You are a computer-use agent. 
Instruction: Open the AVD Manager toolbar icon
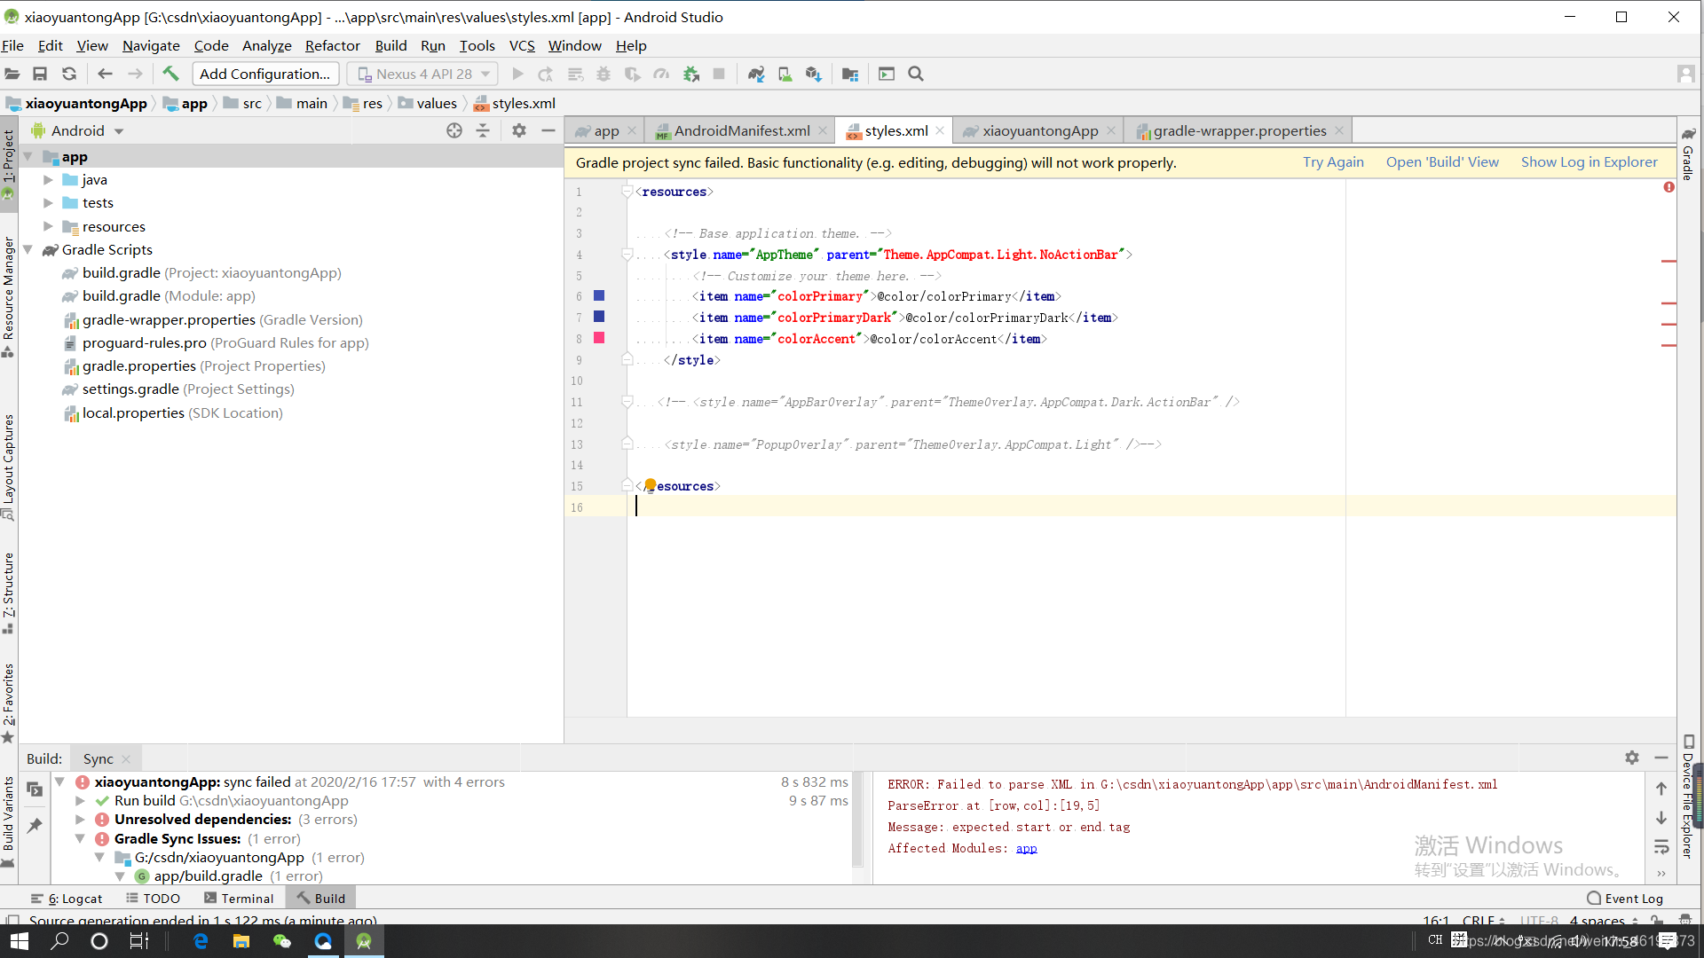[x=785, y=74]
